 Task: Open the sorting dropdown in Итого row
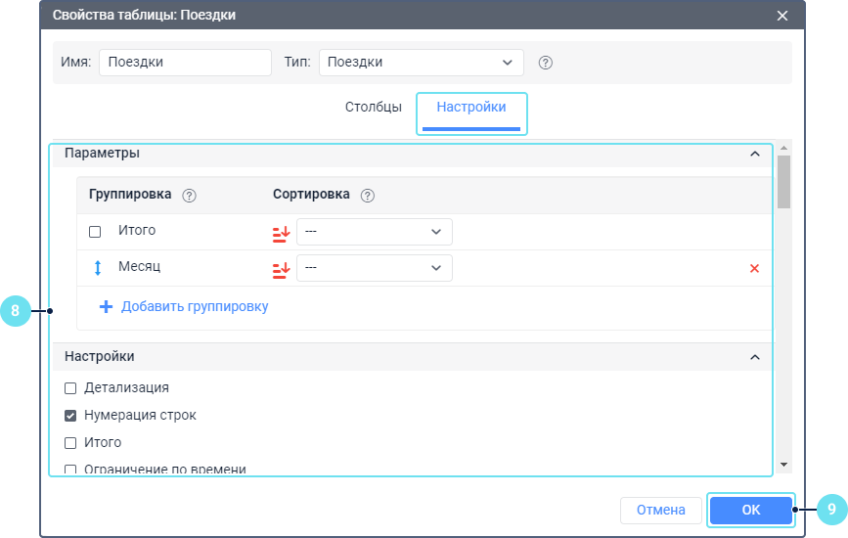[374, 232]
